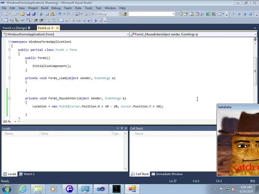Navigate Backward toolbar icon

77,14
